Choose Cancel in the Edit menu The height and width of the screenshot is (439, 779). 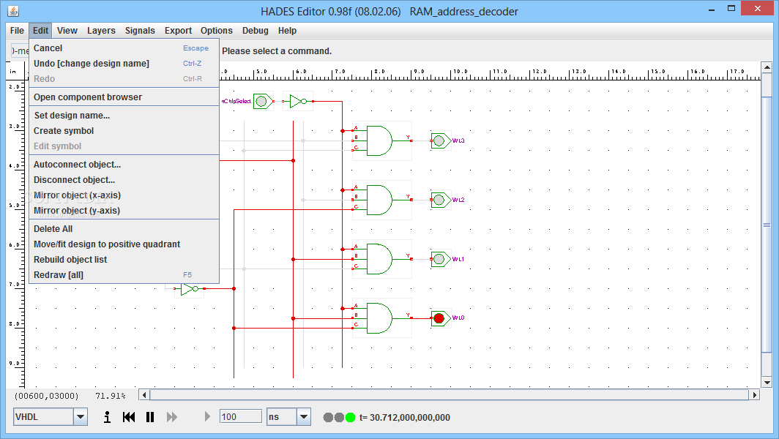[124, 48]
